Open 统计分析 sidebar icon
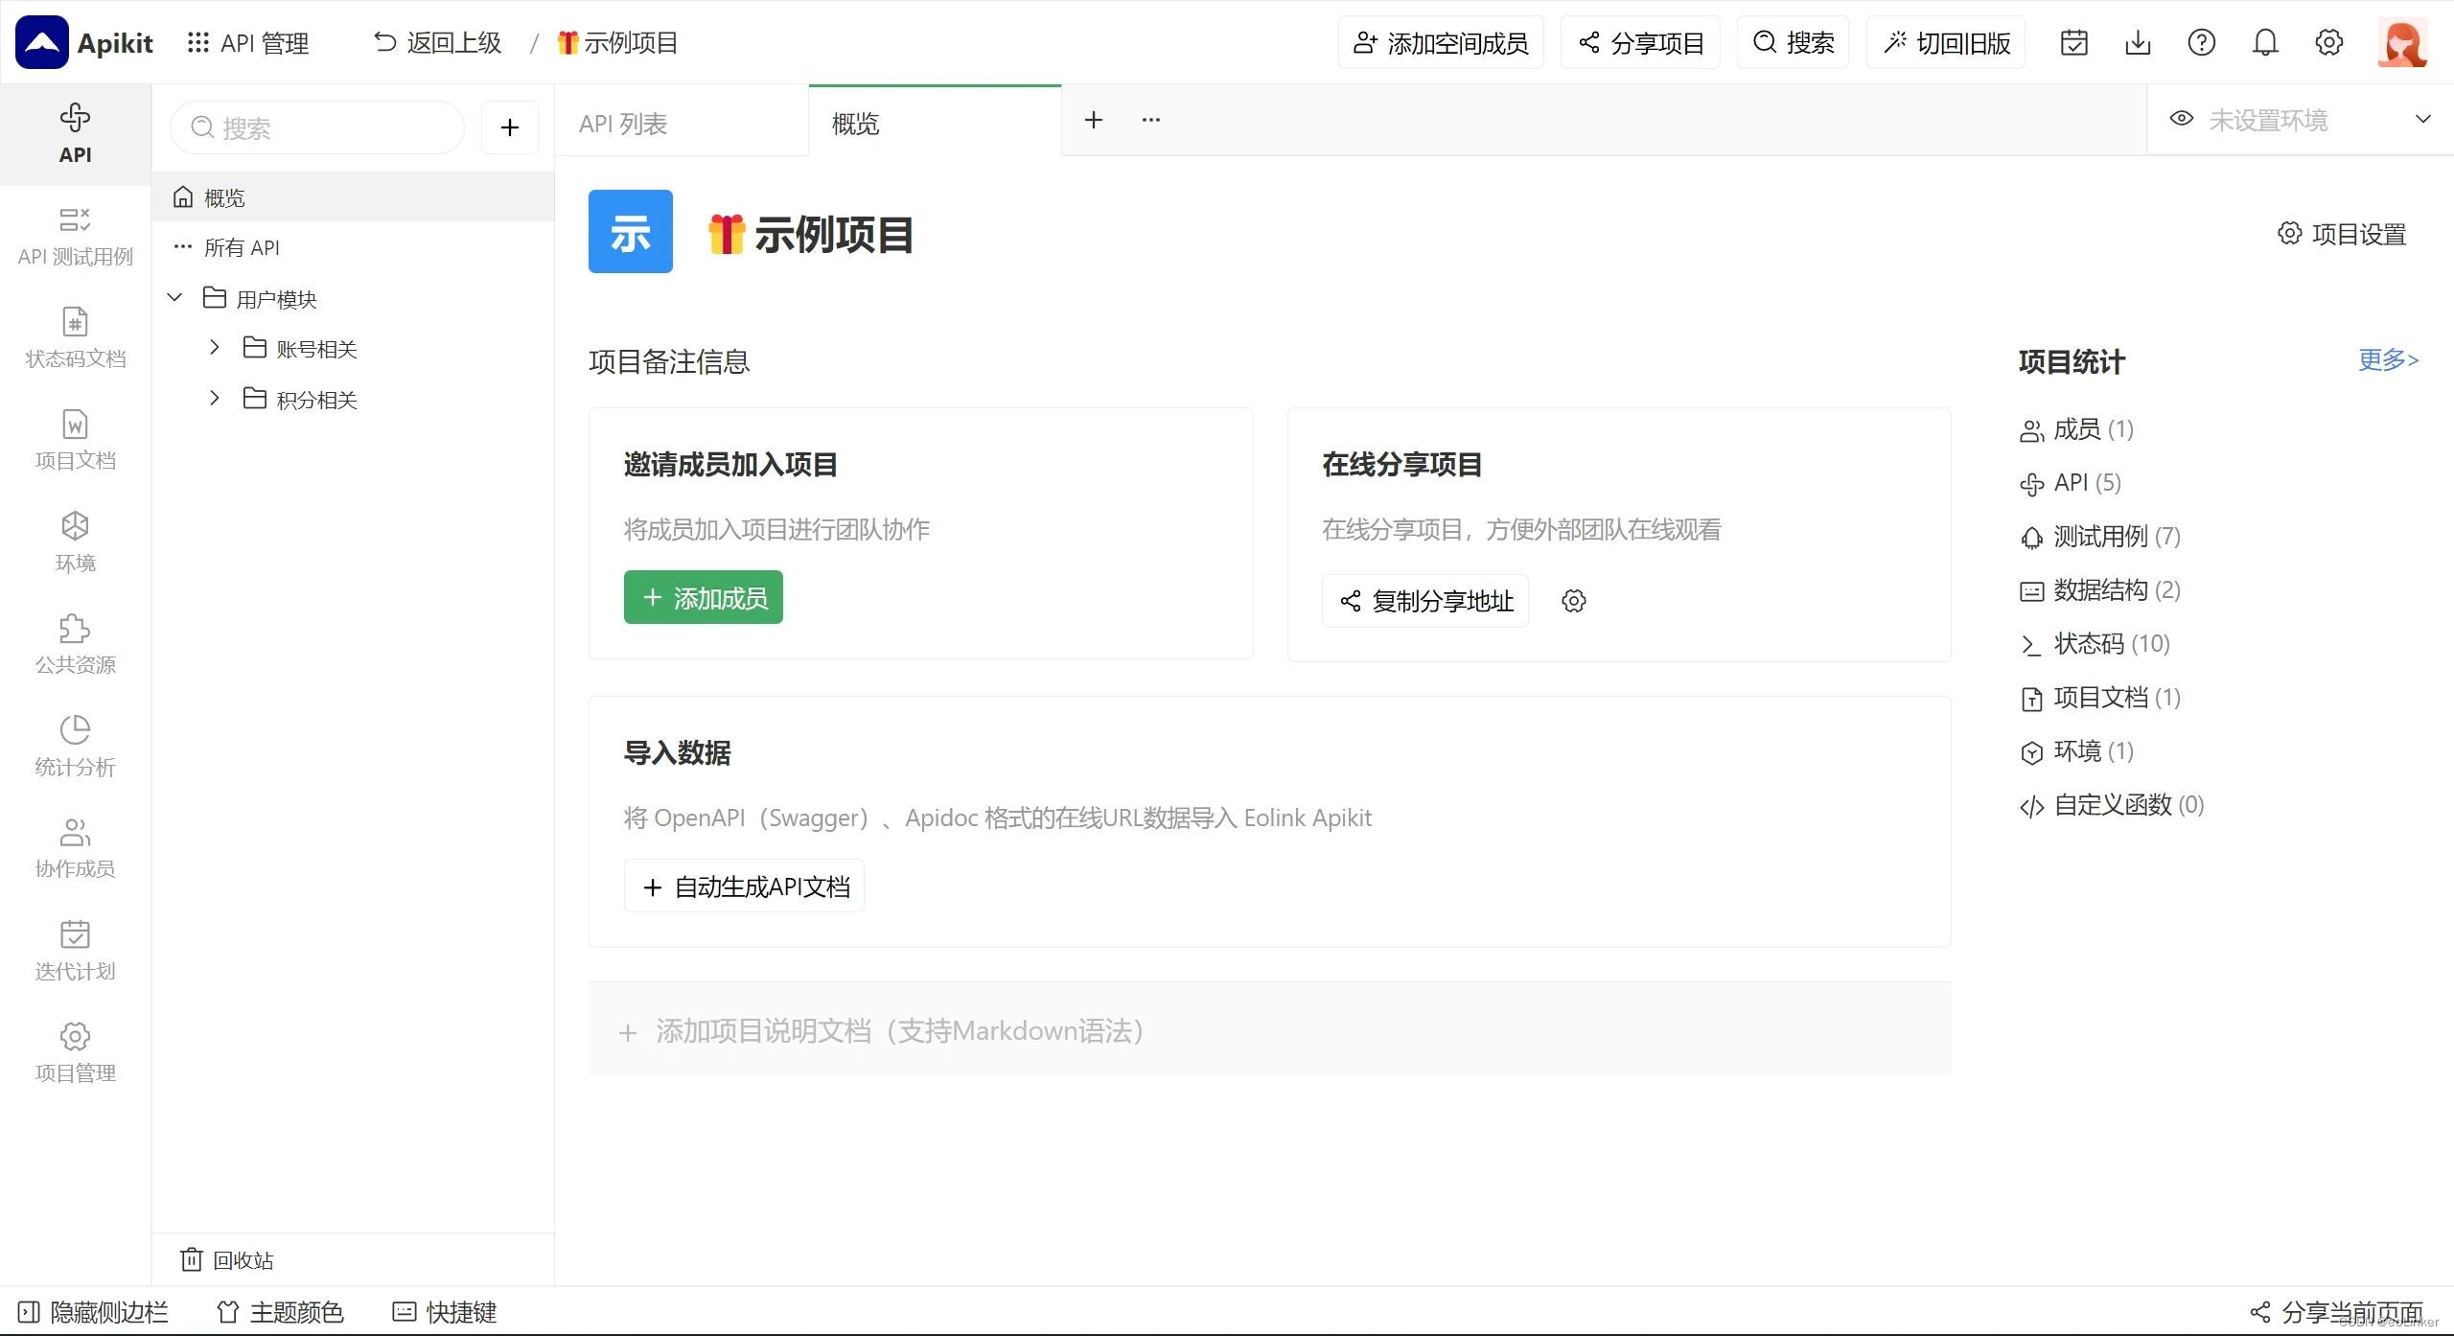The image size is (2454, 1336). coord(75,746)
